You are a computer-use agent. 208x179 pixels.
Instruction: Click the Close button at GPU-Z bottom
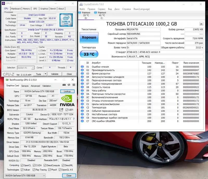(69, 176)
